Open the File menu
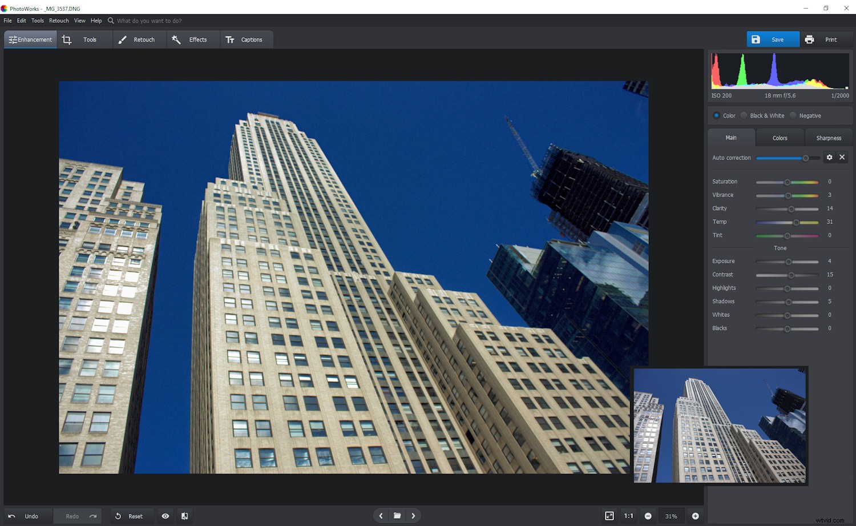Image resolution: width=856 pixels, height=526 pixels. point(7,21)
